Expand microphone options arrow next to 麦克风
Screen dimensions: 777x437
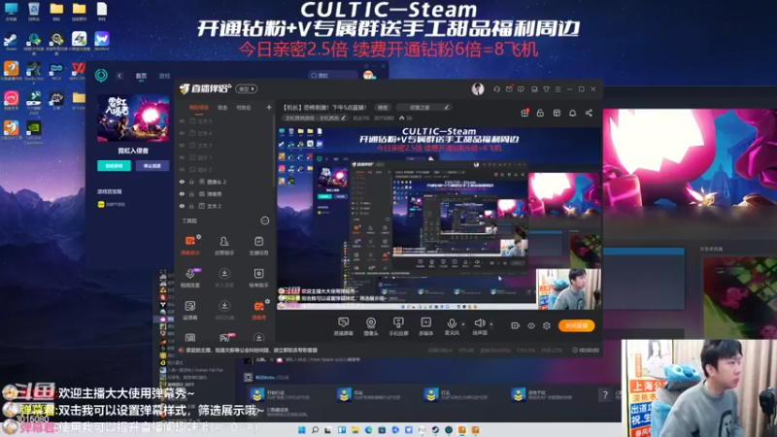pyautogui.click(x=463, y=324)
